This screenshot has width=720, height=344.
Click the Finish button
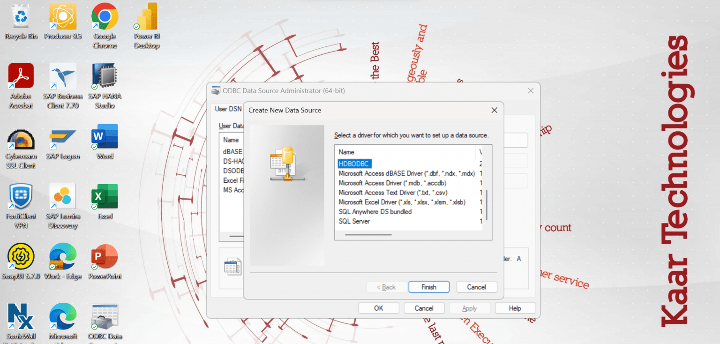(428, 286)
